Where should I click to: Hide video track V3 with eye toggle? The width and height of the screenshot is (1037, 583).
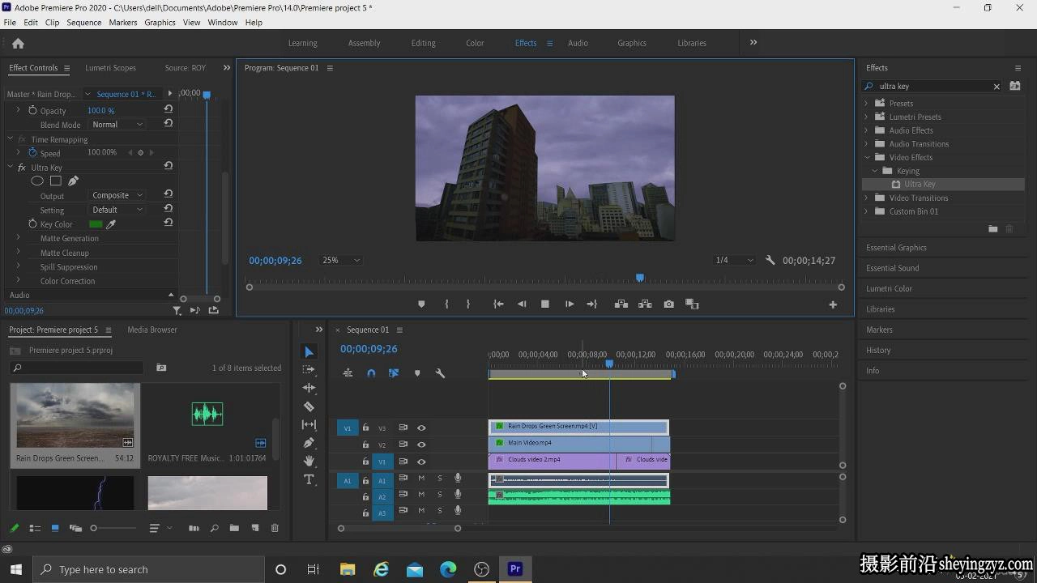click(421, 428)
